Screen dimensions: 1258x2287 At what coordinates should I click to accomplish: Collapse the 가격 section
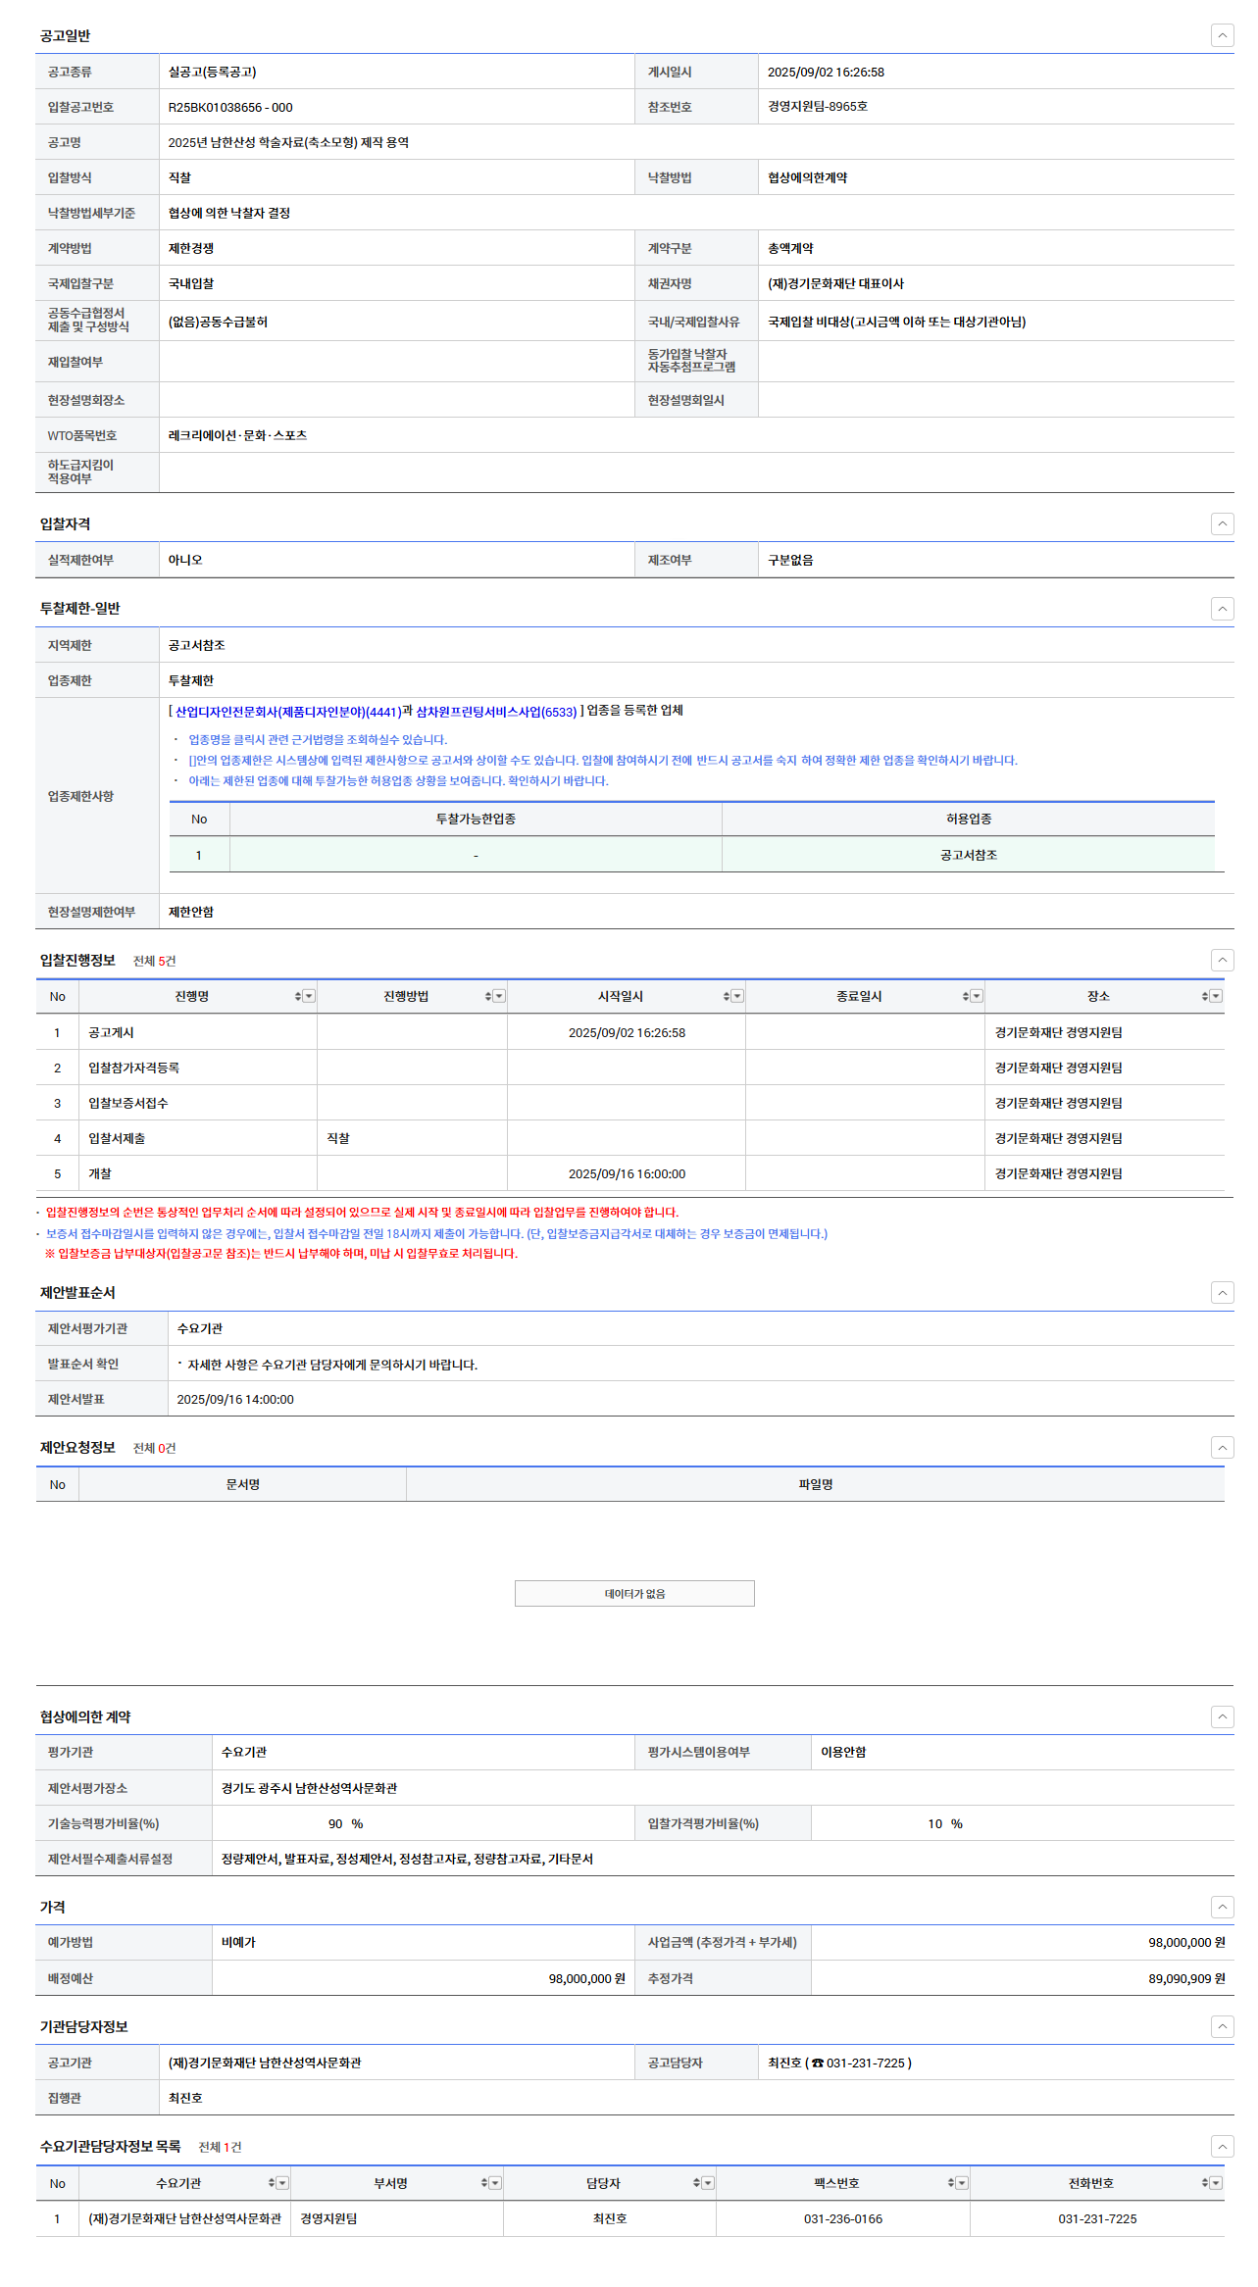(1222, 1907)
